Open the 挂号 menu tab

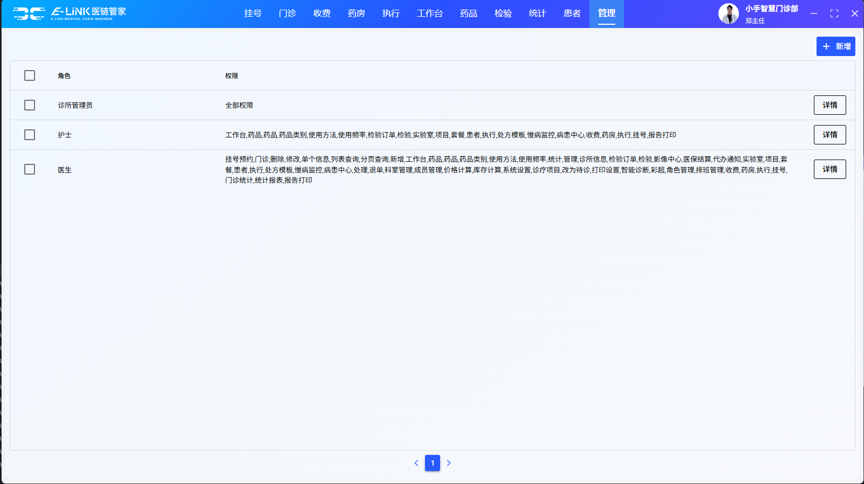(x=253, y=13)
